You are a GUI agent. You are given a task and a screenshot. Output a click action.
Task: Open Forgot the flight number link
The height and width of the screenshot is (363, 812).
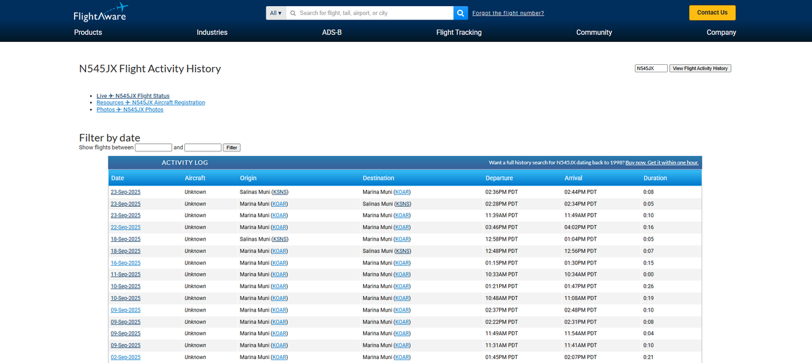click(508, 13)
